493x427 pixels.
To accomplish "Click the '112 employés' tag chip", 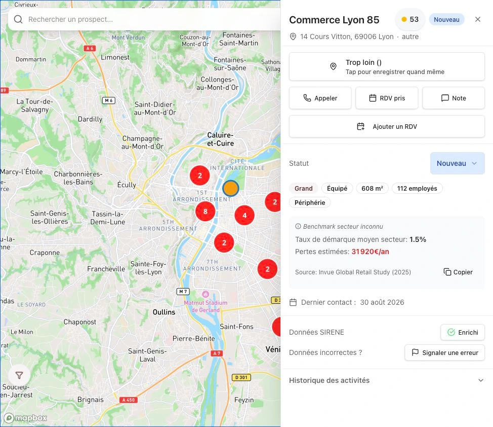I will (x=417, y=189).
